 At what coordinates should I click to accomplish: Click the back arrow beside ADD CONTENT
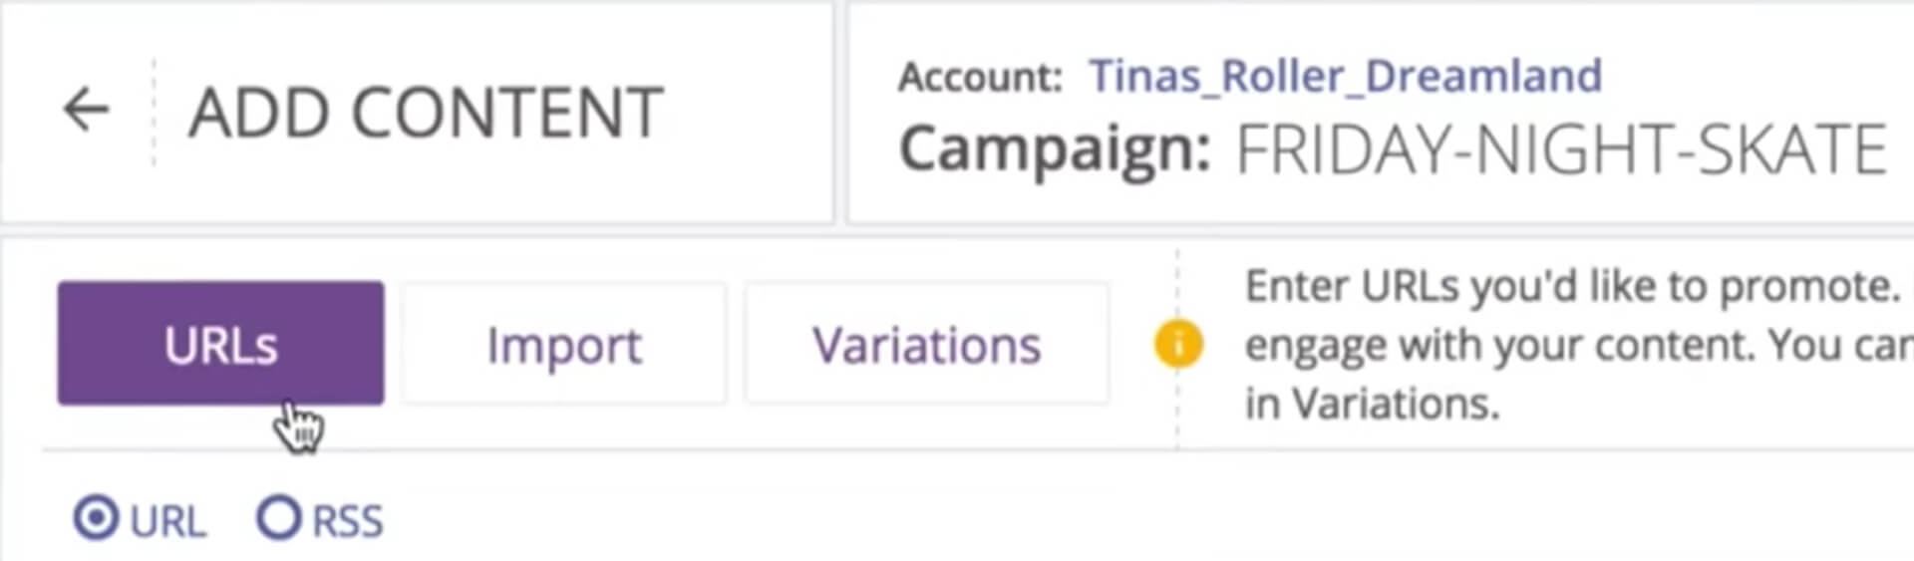[x=86, y=110]
